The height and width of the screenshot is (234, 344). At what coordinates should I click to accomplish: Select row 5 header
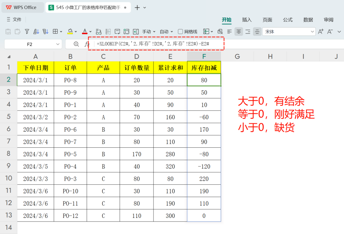click(x=8, y=116)
